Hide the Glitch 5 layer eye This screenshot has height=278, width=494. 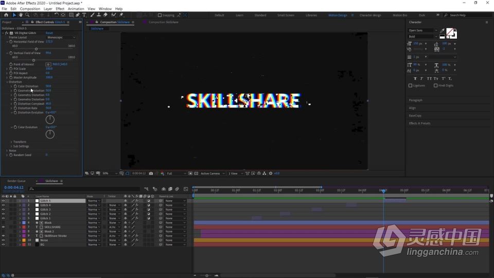(3, 201)
